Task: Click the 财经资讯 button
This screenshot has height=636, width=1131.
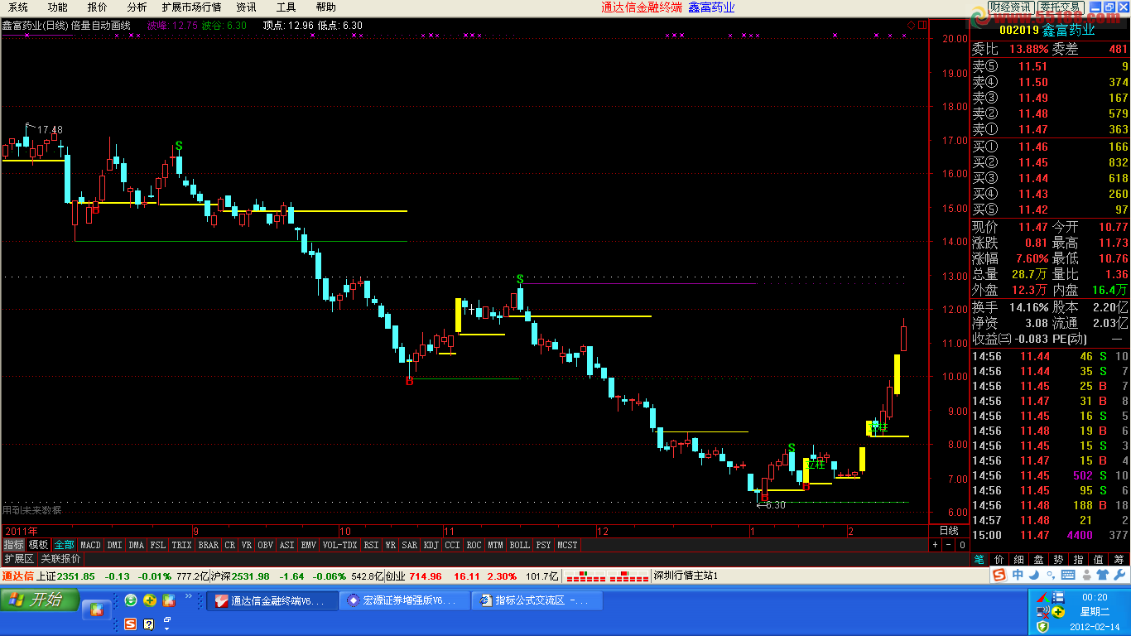Action: point(1010,7)
